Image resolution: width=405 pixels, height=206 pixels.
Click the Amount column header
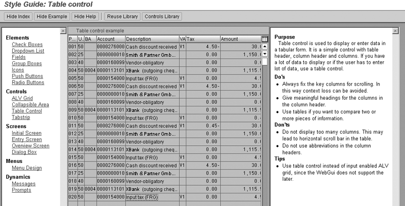240,39
